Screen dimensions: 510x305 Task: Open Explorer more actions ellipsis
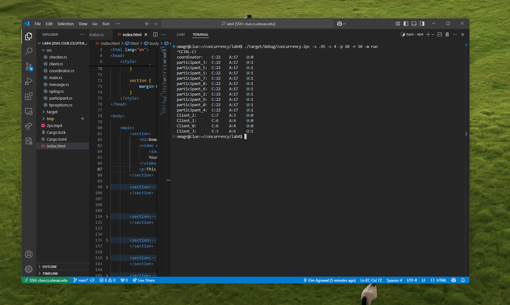point(82,35)
